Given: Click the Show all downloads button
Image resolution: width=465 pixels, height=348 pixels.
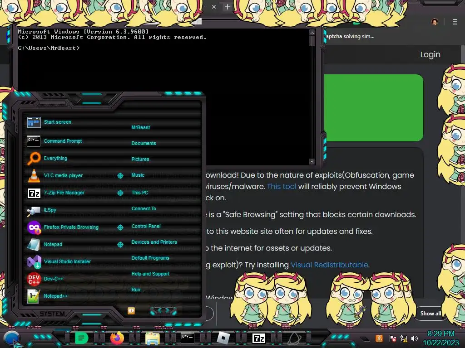Looking at the screenshot, I should (x=430, y=314).
